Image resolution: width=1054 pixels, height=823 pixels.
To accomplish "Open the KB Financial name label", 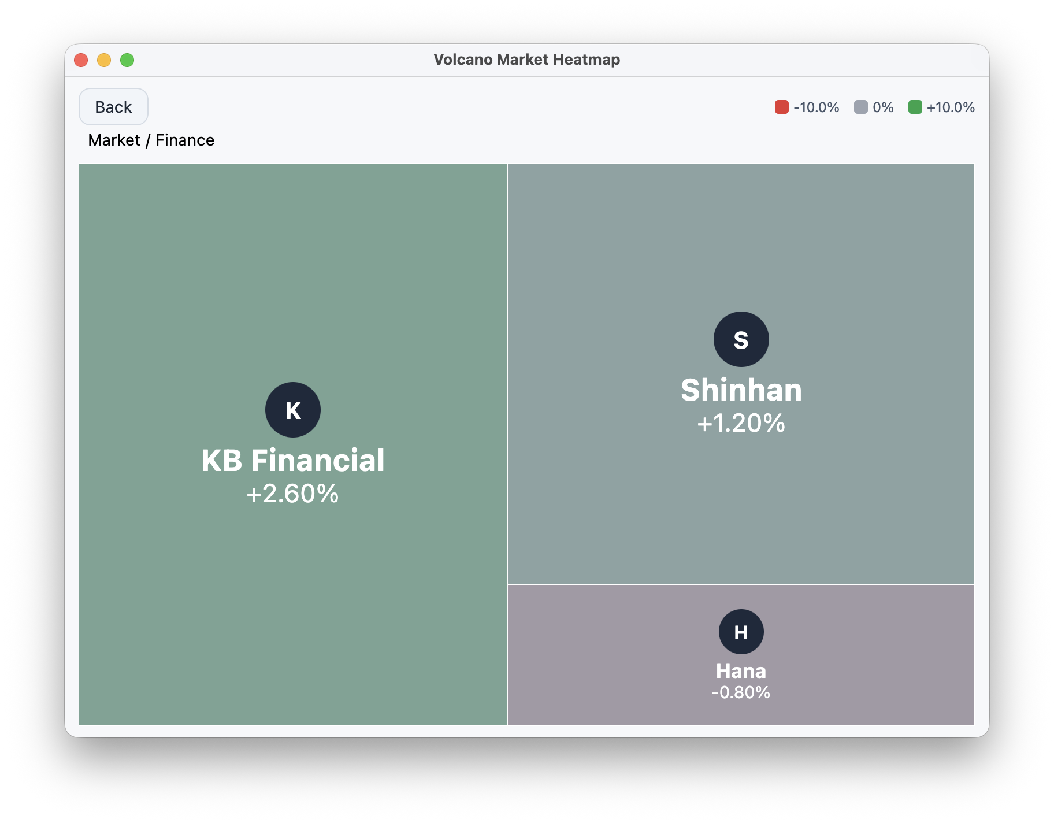I will click(x=293, y=461).
